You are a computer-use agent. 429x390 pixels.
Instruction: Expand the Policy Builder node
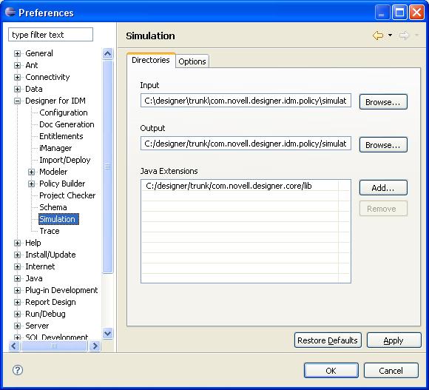point(32,184)
